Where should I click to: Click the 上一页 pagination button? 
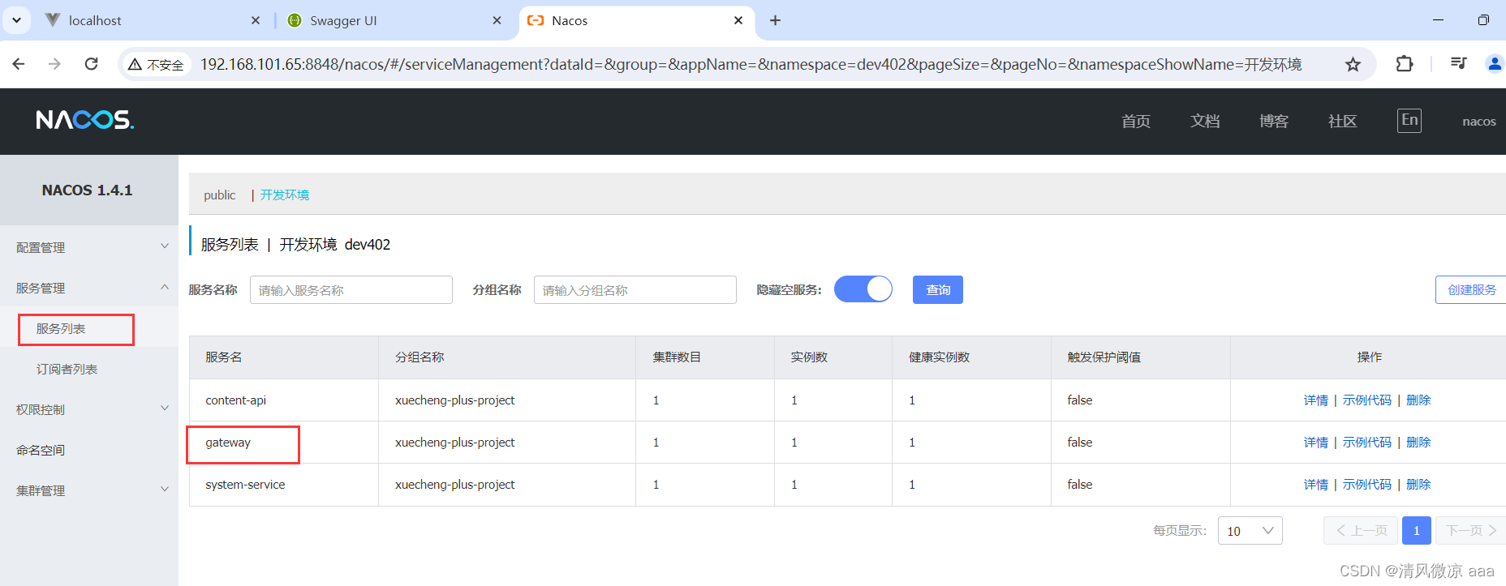pos(1361,531)
